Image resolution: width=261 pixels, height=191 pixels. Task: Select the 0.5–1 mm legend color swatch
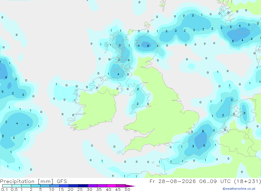pos(16,186)
